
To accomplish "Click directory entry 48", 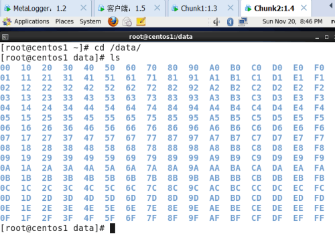I will tap(89, 148).
